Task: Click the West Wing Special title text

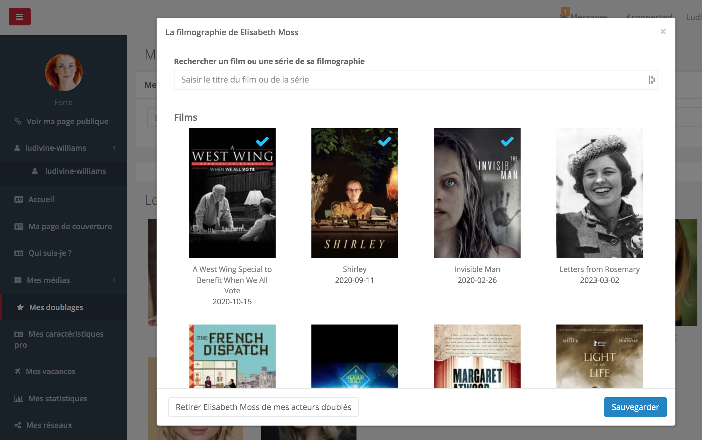Action: [232, 280]
